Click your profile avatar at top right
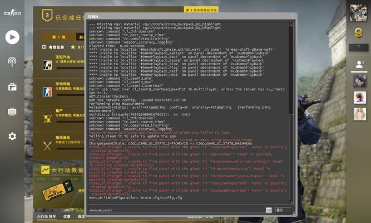 (x=359, y=13)
